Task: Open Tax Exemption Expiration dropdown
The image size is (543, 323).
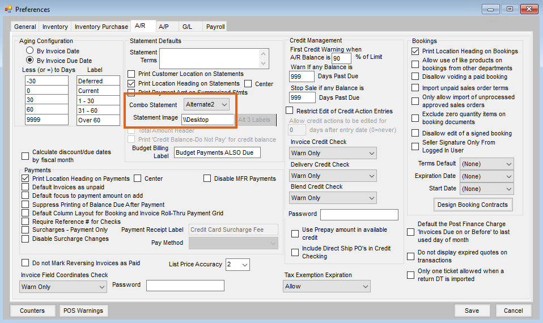Action: pyautogui.click(x=326, y=286)
